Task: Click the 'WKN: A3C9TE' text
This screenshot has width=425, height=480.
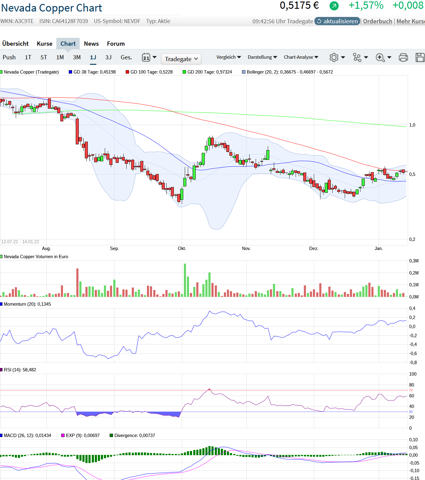Action: click(17, 21)
